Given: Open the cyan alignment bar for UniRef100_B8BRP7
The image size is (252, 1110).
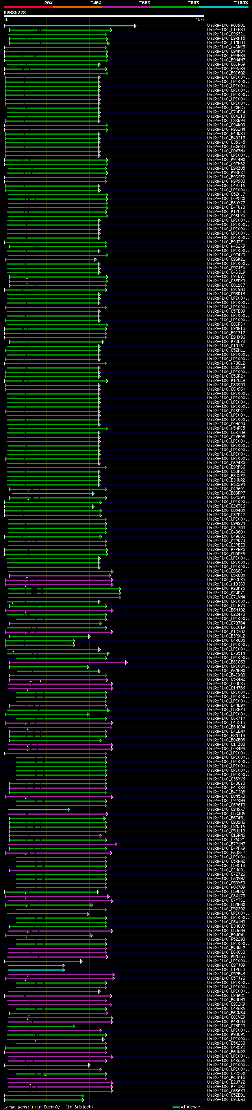Looking at the screenshot, I should pos(52,493).
